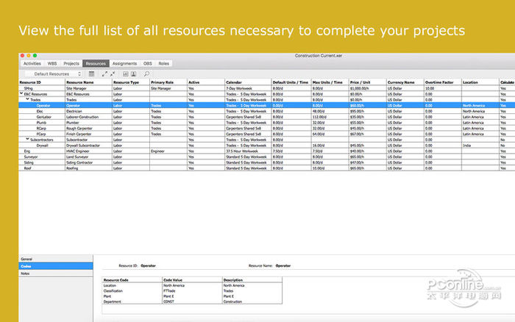Collapse the Subcontractors tree group
The image size is (515, 322).
(x=29, y=139)
